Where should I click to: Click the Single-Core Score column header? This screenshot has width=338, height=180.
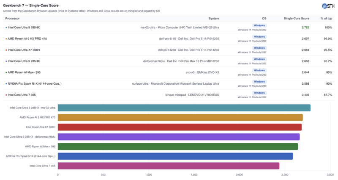click(297, 18)
